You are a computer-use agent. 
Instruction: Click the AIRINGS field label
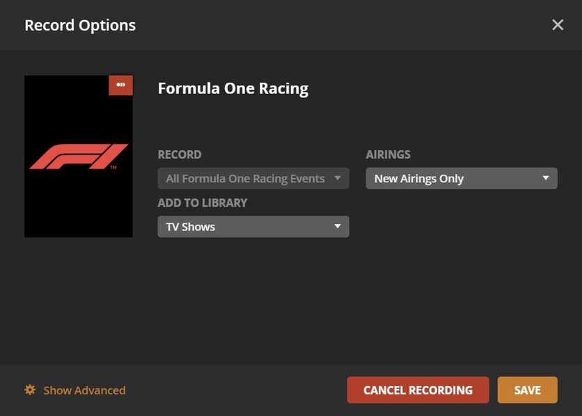[x=388, y=154]
